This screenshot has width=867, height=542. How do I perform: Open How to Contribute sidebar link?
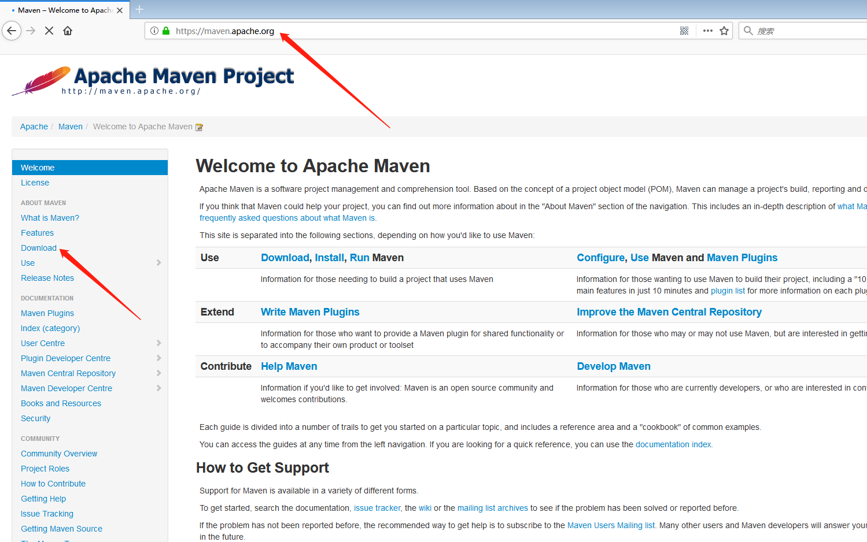pos(53,484)
